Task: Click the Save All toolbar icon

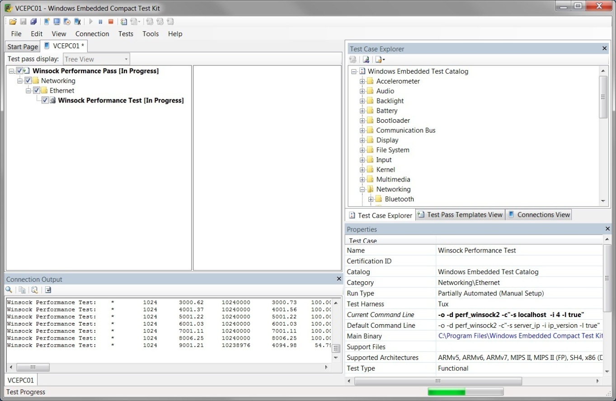Action: pyautogui.click(x=33, y=21)
